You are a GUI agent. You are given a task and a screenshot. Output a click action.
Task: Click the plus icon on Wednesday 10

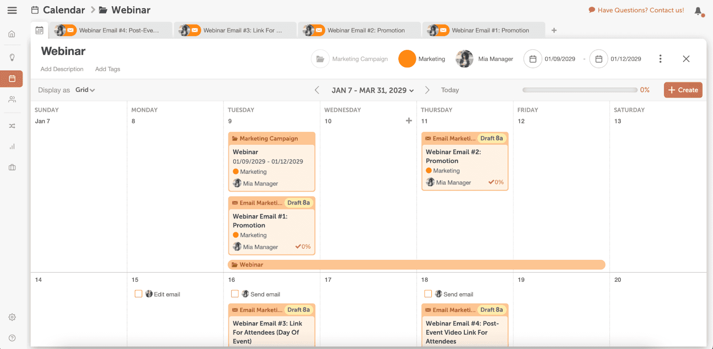pyautogui.click(x=409, y=121)
